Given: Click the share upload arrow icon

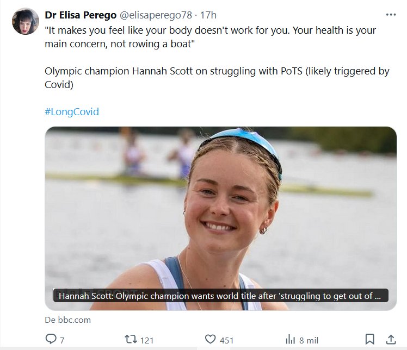Looking at the screenshot, I should pos(391,340).
